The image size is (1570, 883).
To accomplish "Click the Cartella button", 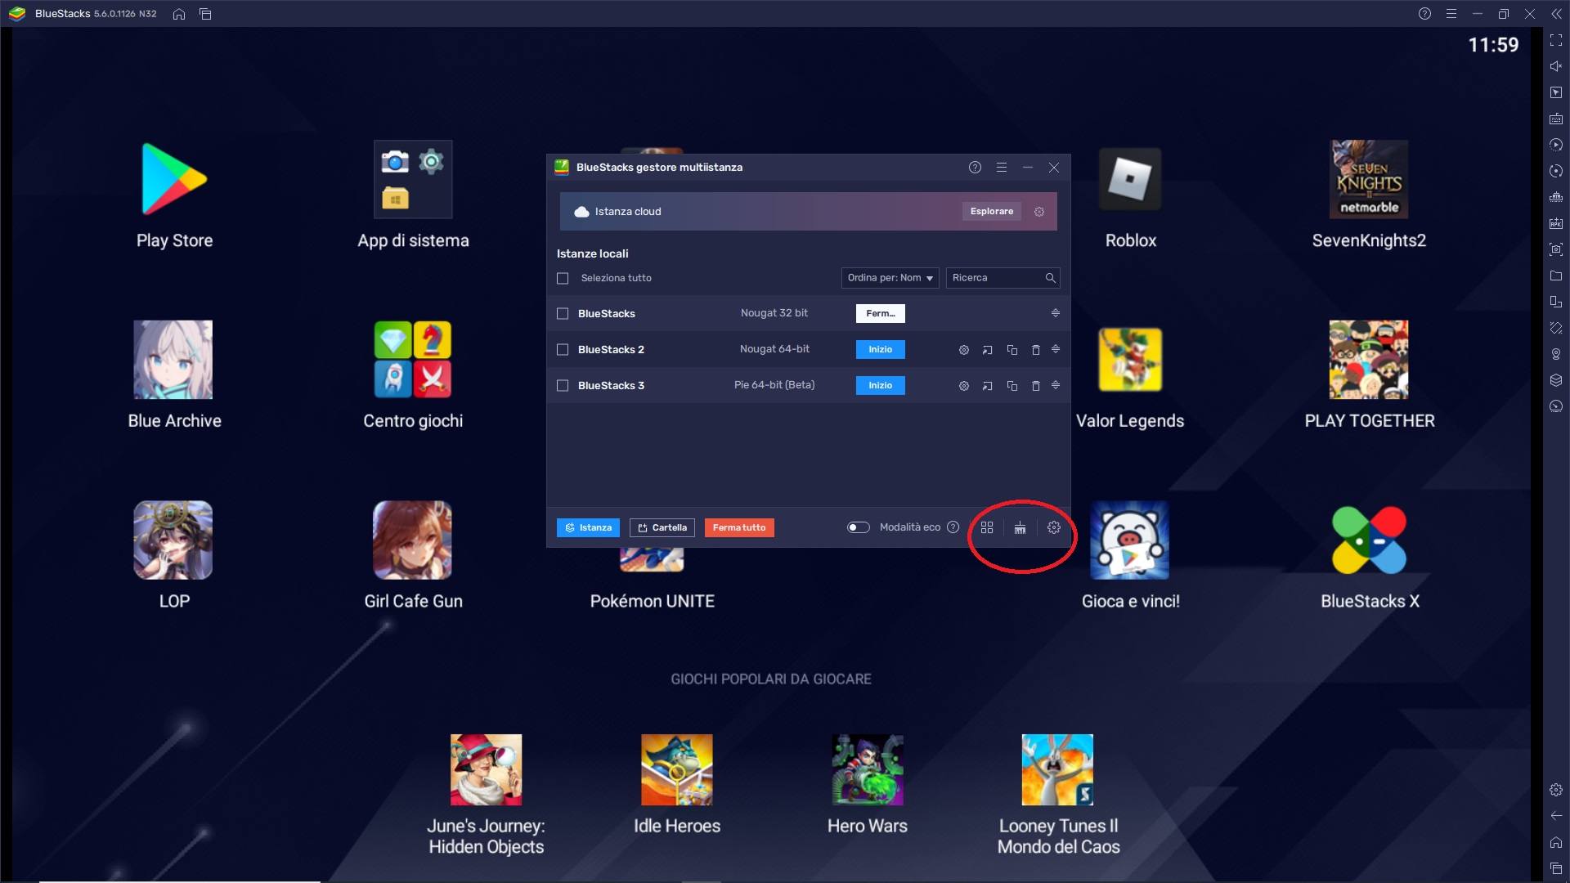I will [662, 528].
